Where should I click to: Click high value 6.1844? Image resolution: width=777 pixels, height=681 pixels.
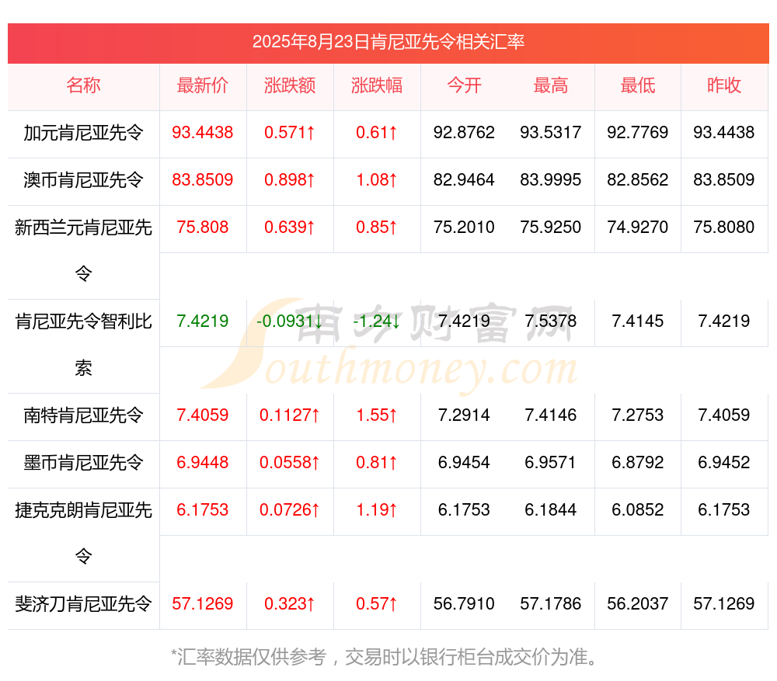pyautogui.click(x=551, y=509)
